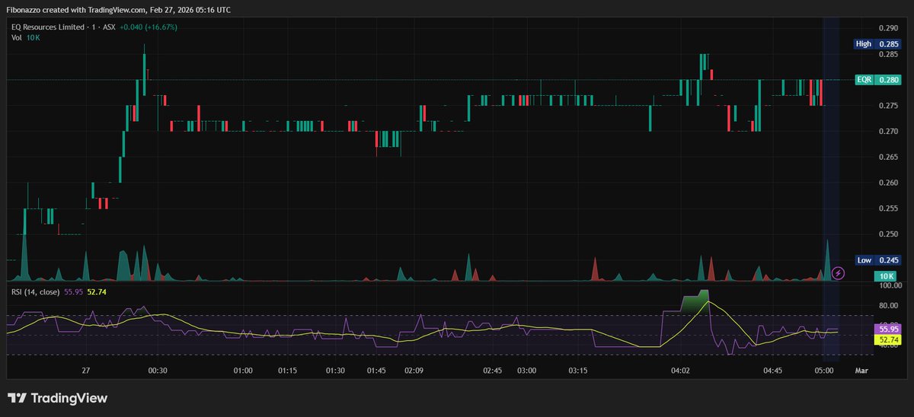Image resolution: width=914 pixels, height=417 pixels.
Task: Click the 04:02 time axis label
Action: tap(680, 371)
